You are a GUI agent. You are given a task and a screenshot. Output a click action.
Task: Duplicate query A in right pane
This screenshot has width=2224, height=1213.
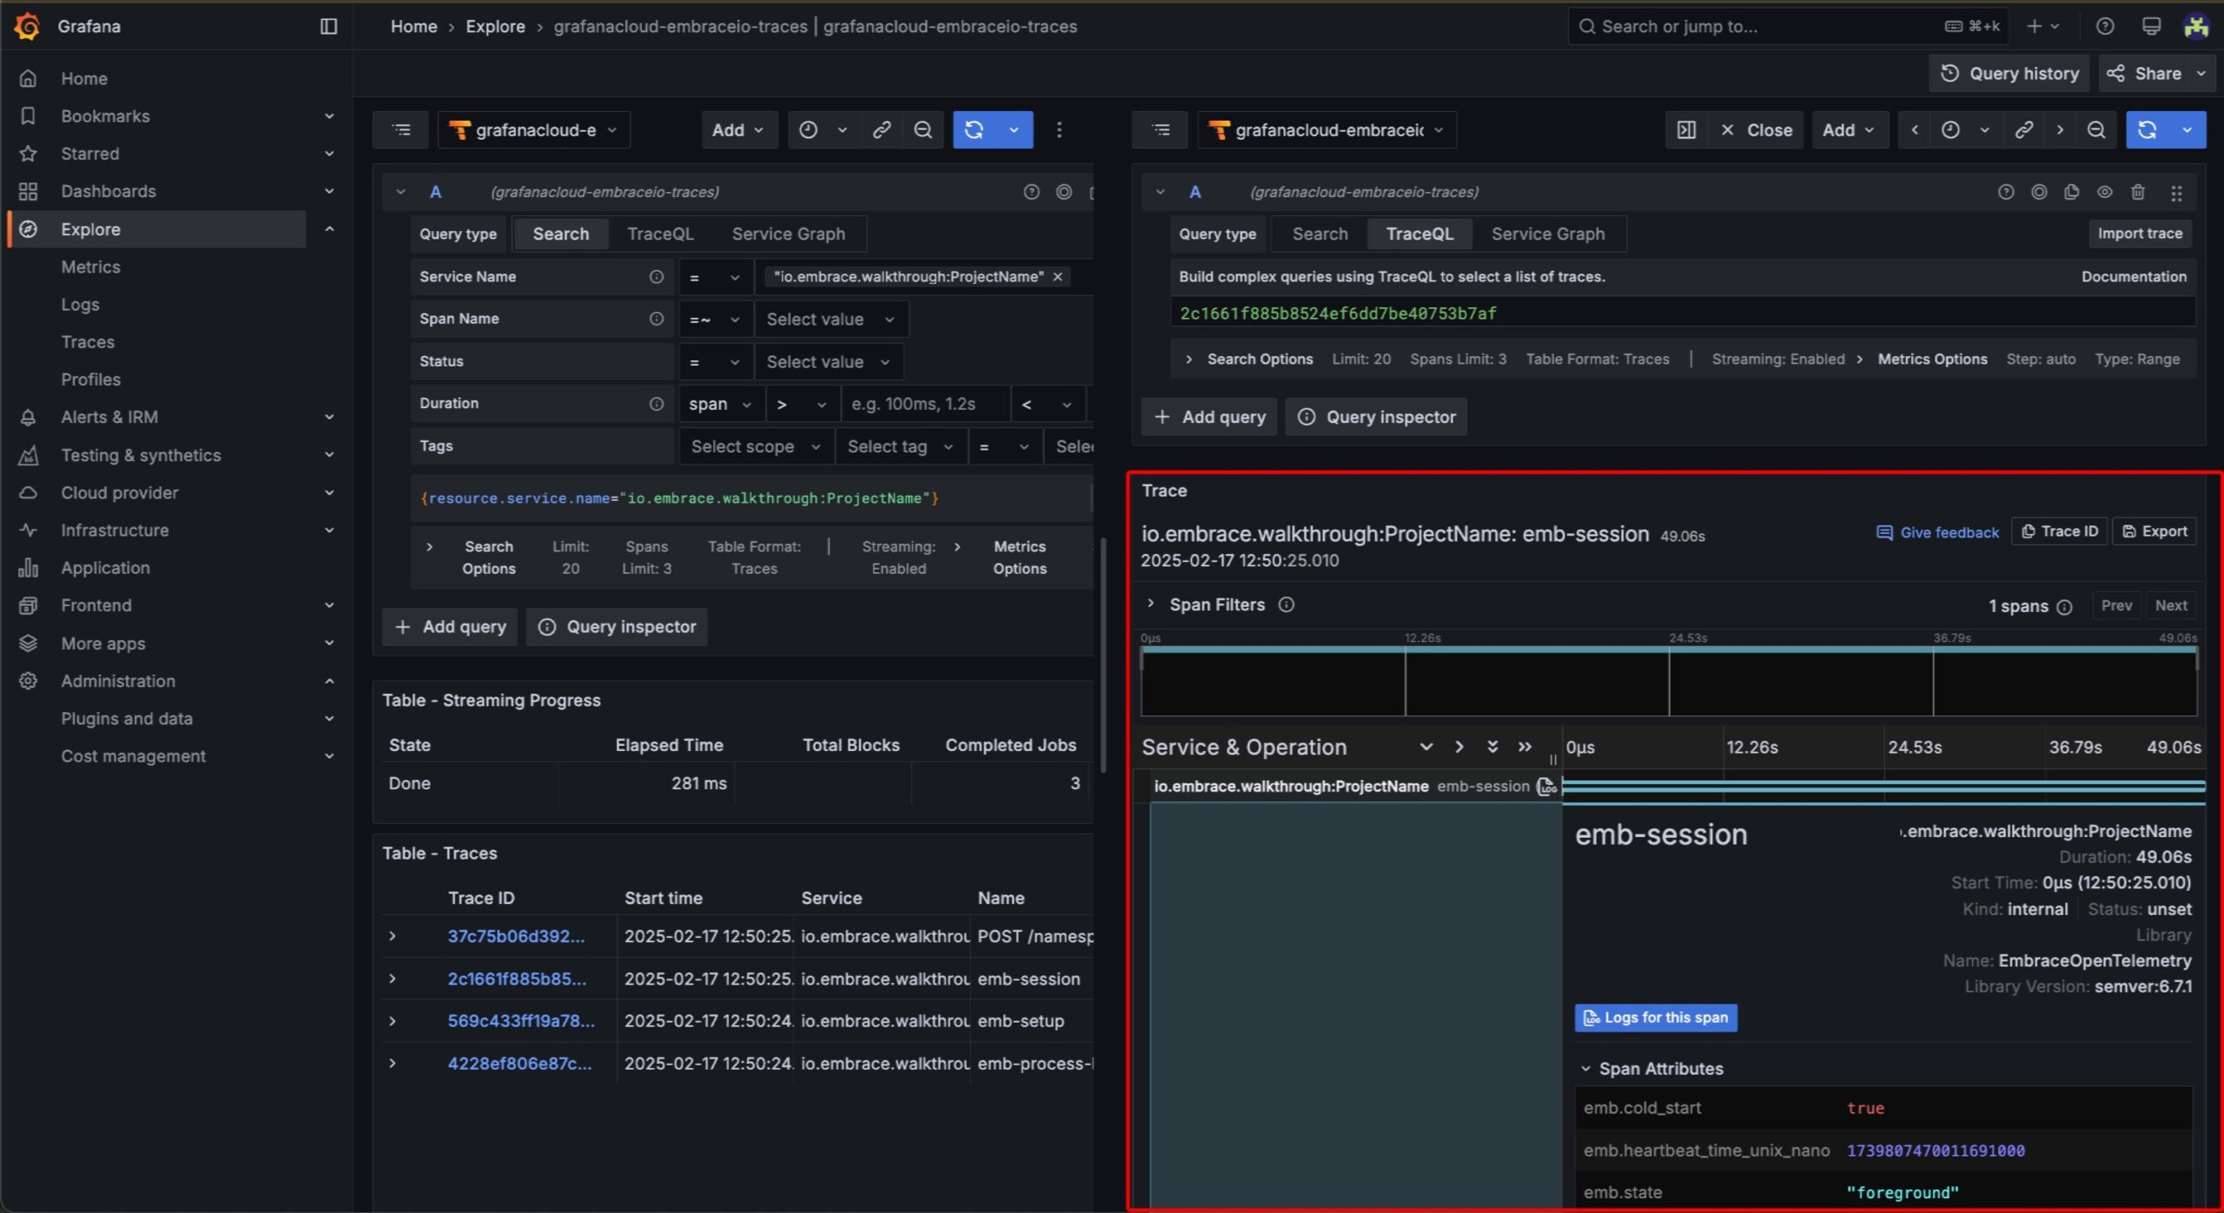(2072, 192)
